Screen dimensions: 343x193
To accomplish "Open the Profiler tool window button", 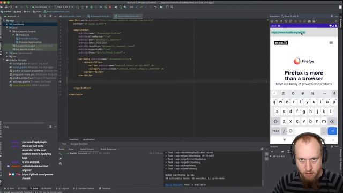I will pos(47,188).
